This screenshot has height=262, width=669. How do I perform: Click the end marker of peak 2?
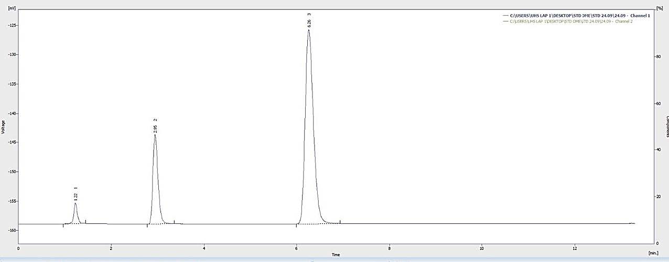pyautogui.click(x=174, y=222)
